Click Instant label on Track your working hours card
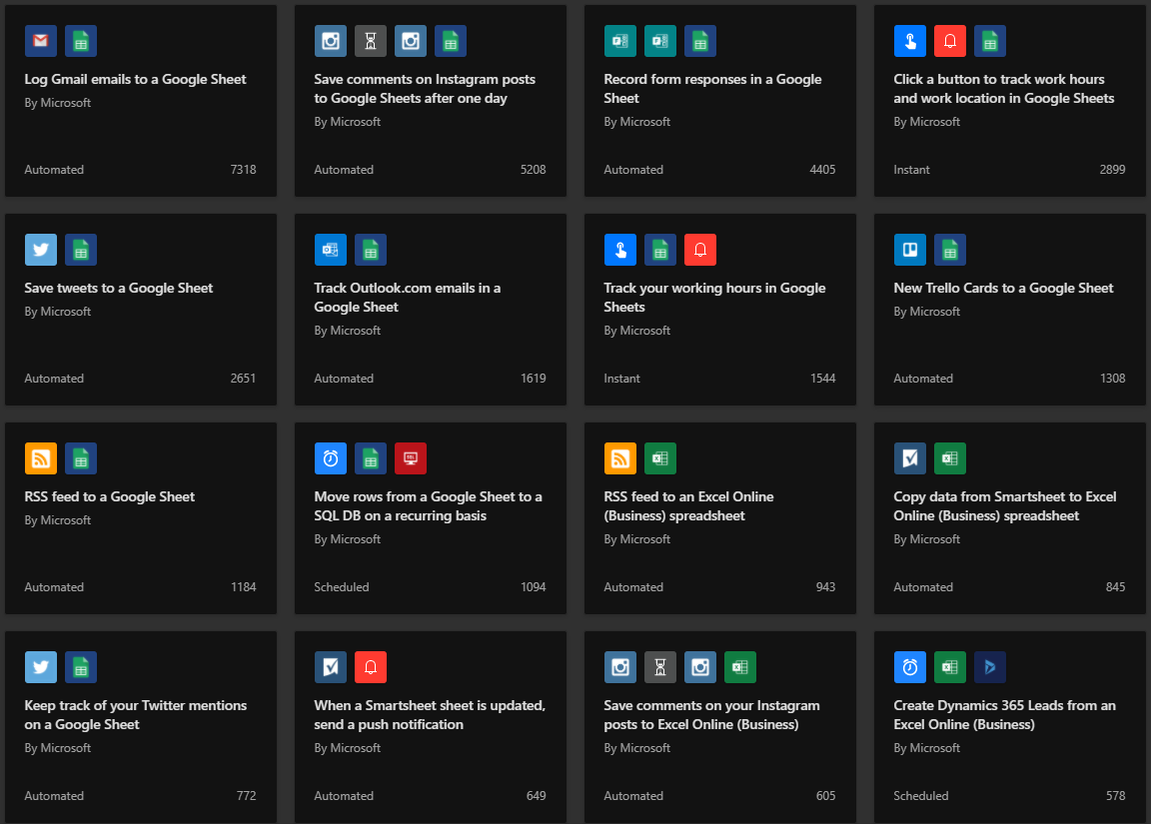The height and width of the screenshot is (824, 1151). click(x=621, y=379)
